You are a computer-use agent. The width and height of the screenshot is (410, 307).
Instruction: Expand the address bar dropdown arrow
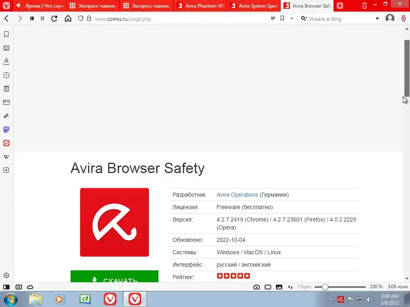pos(291,18)
